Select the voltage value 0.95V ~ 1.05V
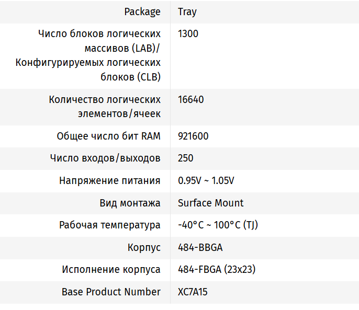359x310 pixels. 206,180
